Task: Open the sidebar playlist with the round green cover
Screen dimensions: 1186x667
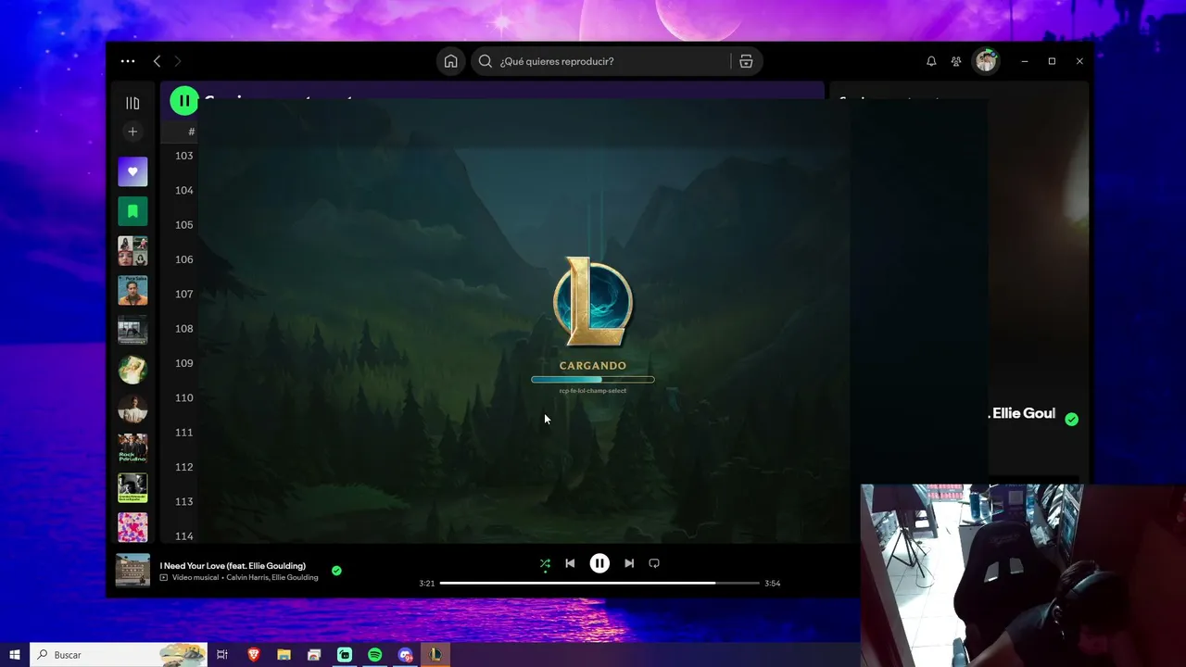Action: point(132,370)
